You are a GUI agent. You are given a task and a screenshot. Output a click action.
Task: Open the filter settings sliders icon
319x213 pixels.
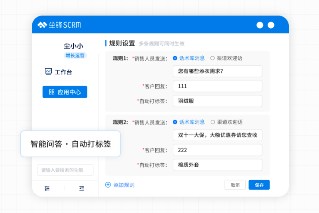[47, 188]
